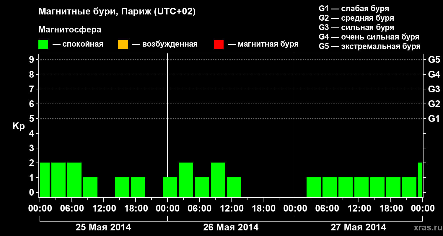Click the first Kp 2 bar starting 00:00 on 25 Мая

tap(45, 180)
